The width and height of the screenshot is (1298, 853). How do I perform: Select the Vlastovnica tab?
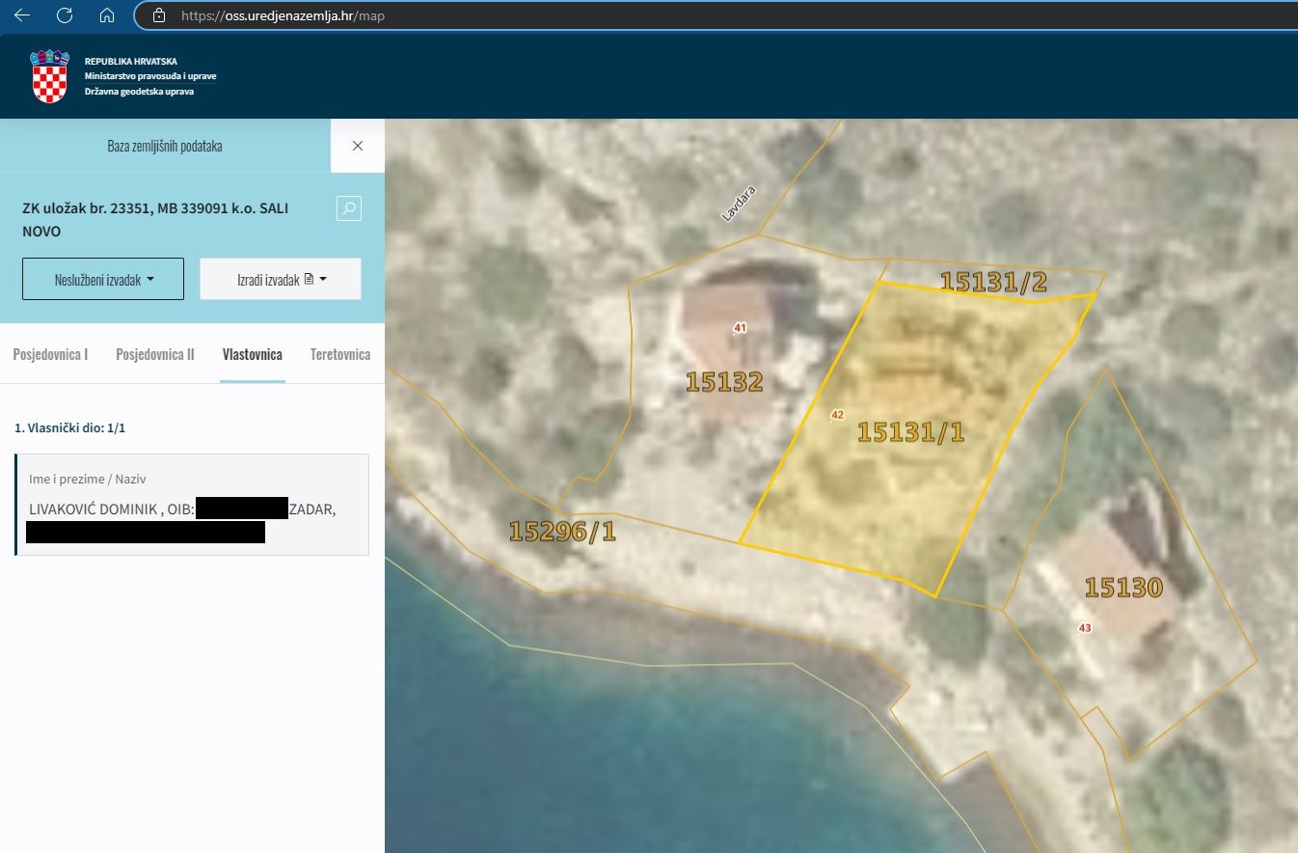(x=252, y=354)
